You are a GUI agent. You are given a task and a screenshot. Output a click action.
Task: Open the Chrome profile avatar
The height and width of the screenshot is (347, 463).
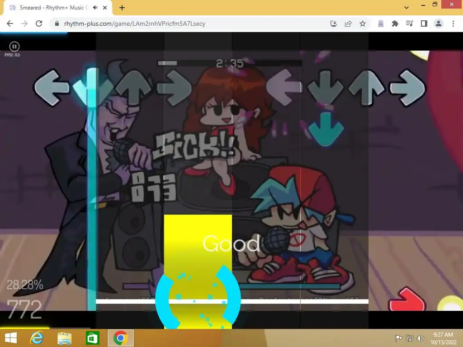439,23
